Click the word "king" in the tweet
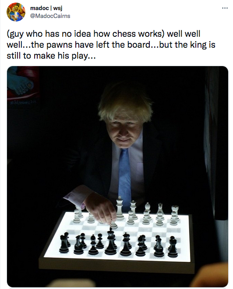 pyautogui.click(x=198, y=45)
